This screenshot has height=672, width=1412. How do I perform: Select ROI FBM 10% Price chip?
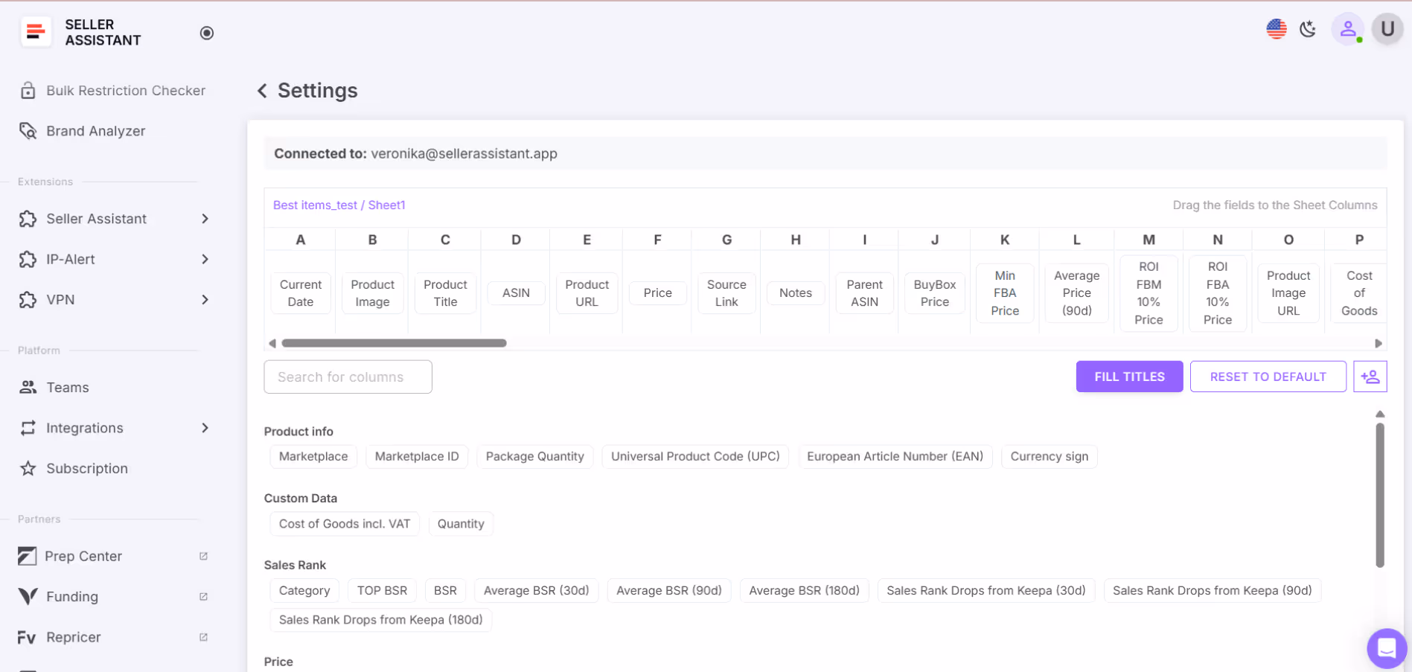pyautogui.click(x=1149, y=293)
